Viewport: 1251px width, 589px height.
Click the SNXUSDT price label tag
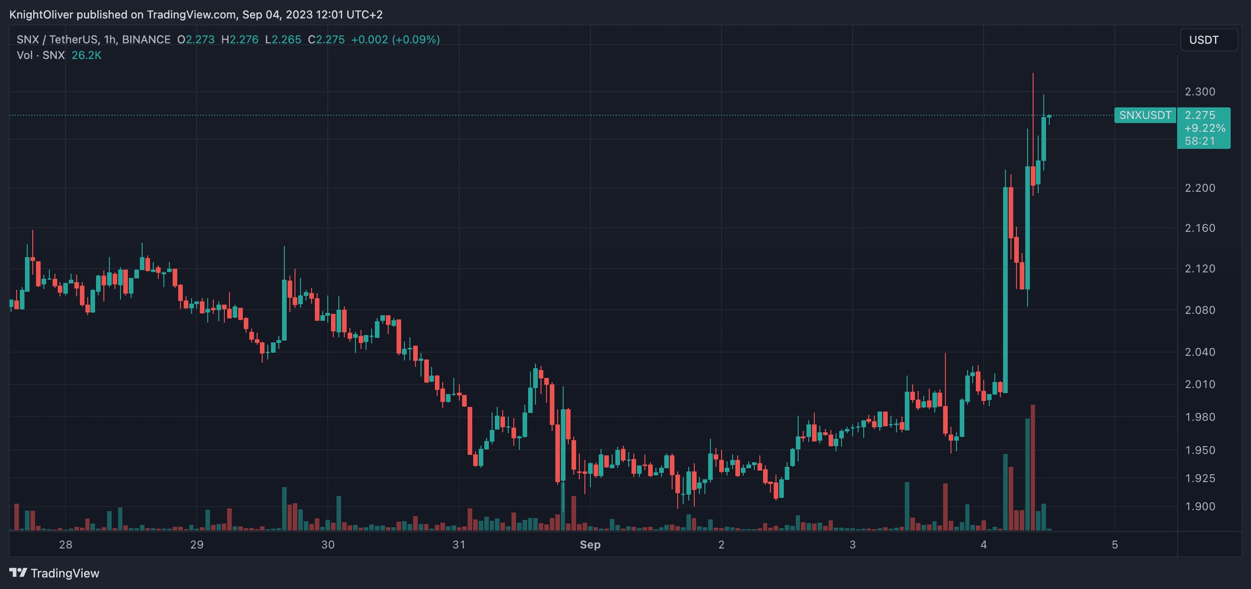(x=1145, y=115)
